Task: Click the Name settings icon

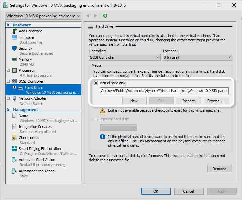Action: [x=14, y=116]
